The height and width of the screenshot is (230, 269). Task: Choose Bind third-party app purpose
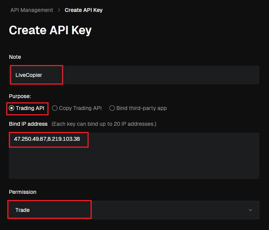138,108
